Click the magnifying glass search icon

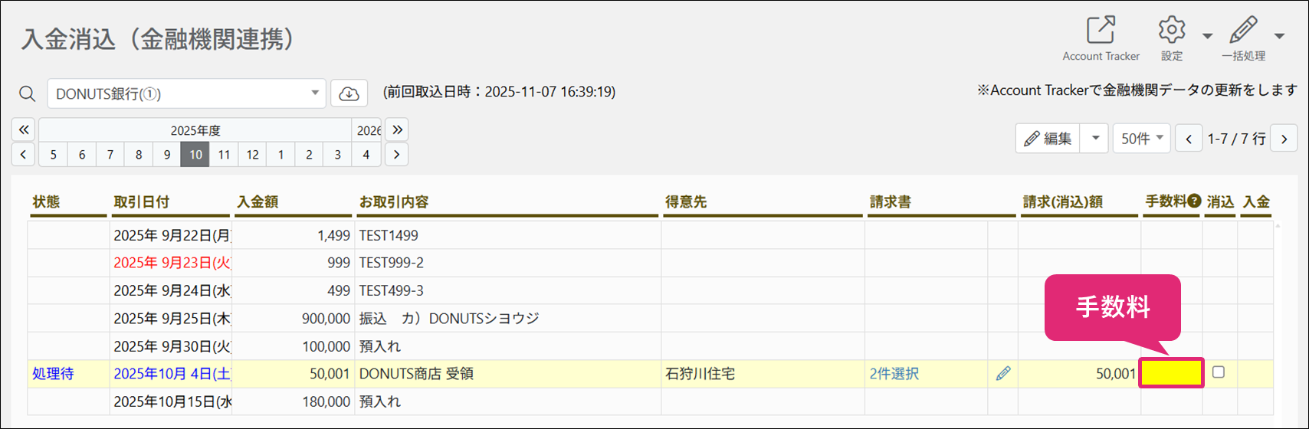tap(28, 94)
